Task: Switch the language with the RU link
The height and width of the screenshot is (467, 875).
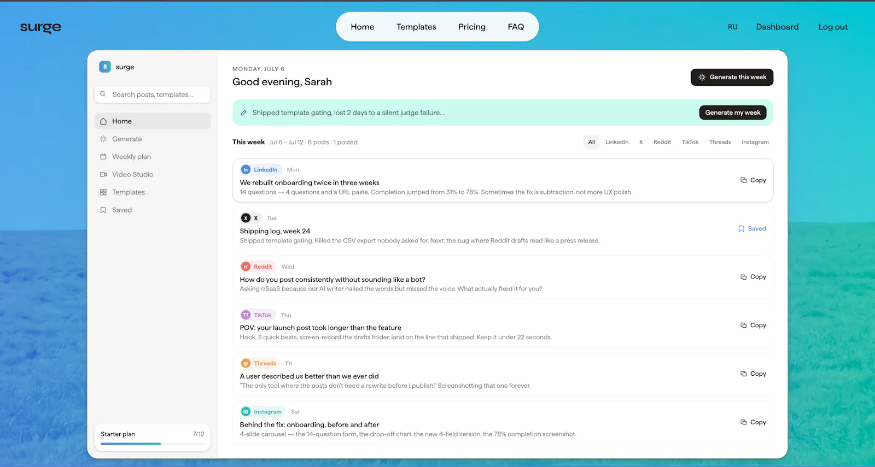Action: point(733,27)
